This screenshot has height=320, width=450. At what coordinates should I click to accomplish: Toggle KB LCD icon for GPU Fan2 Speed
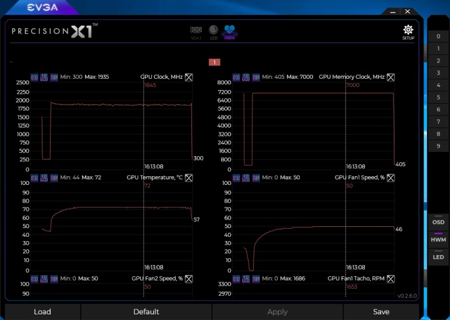(x=44, y=279)
